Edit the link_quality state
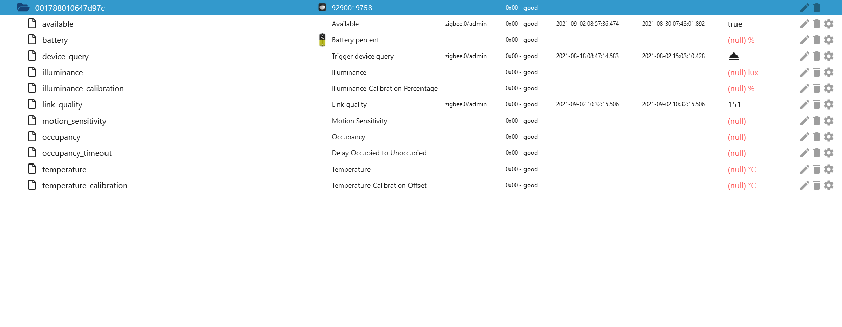This screenshot has width=842, height=327. [x=805, y=104]
